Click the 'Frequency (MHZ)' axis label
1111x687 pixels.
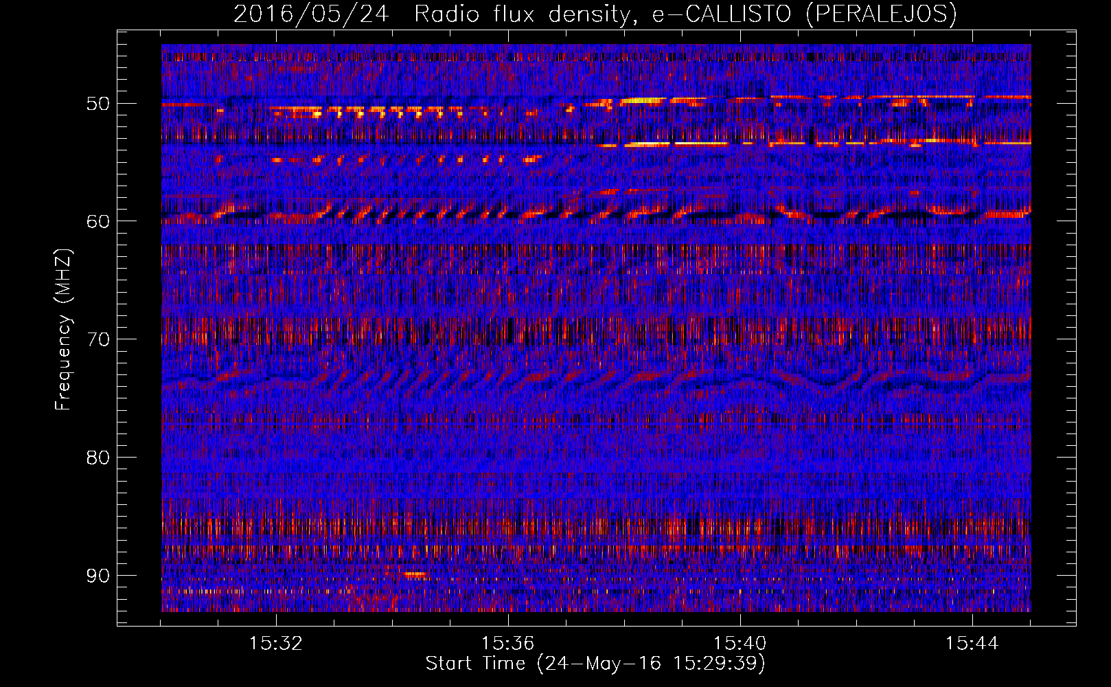click(x=63, y=330)
